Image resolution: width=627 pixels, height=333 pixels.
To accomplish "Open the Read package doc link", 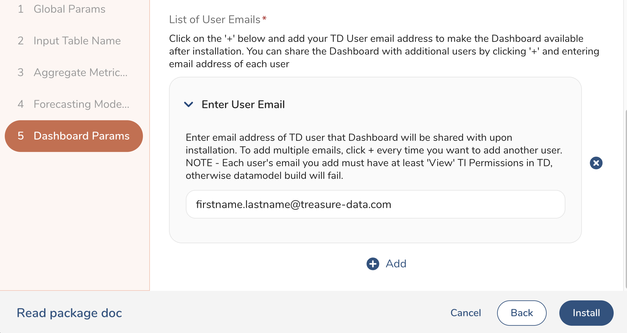I will 69,313.
